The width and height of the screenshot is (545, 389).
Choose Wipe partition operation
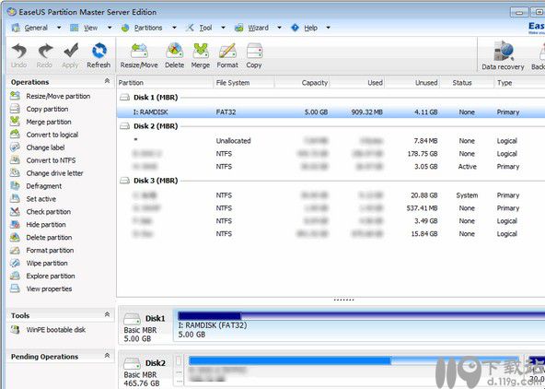coord(40,264)
